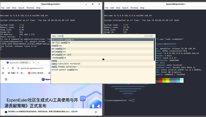Image resolution: width=206 pixels, height=117 pixels.
Task: Open Search menu in left terminal
Action: (21, 8)
